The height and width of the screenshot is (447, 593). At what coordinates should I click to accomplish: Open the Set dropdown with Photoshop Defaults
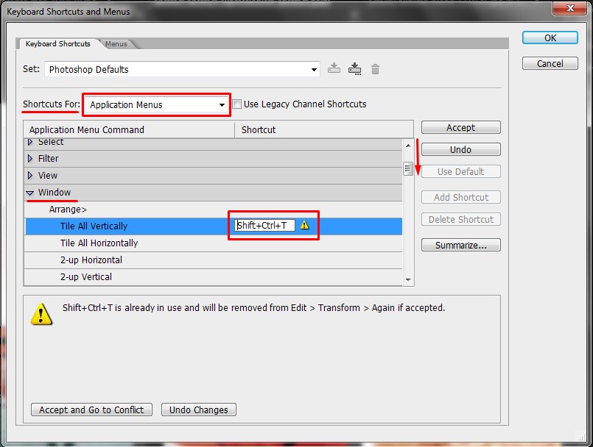click(182, 69)
